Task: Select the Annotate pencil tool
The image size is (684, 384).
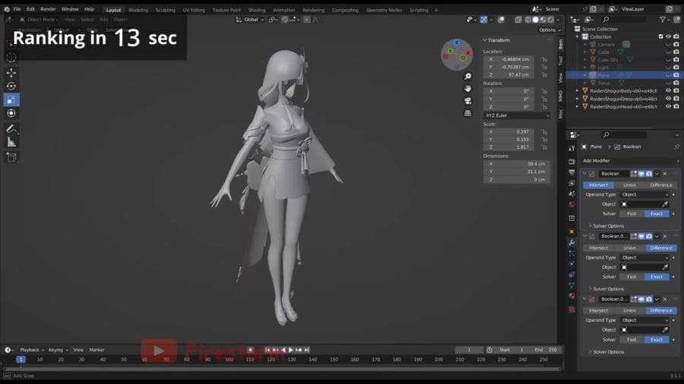Action: (11, 128)
